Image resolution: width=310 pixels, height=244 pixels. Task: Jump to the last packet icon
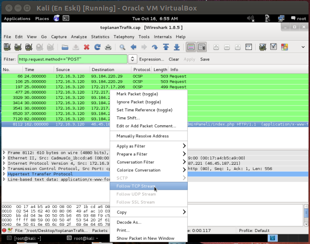[177, 47]
